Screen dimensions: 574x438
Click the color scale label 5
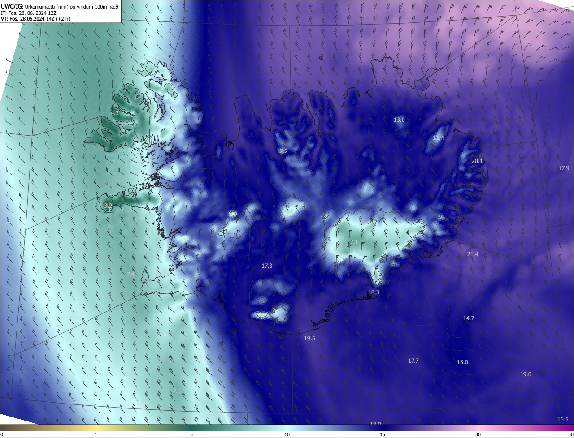[x=191, y=434]
